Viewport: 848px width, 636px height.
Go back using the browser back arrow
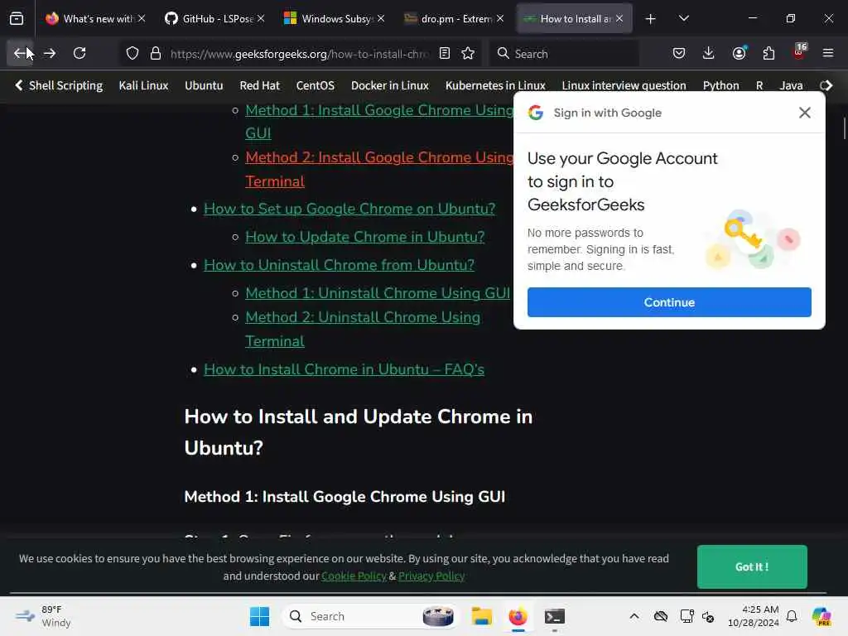pos(20,53)
